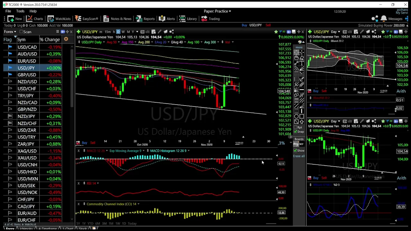Toggle the flag for USD/CHF
411x231 pixels.
coord(10,89)
